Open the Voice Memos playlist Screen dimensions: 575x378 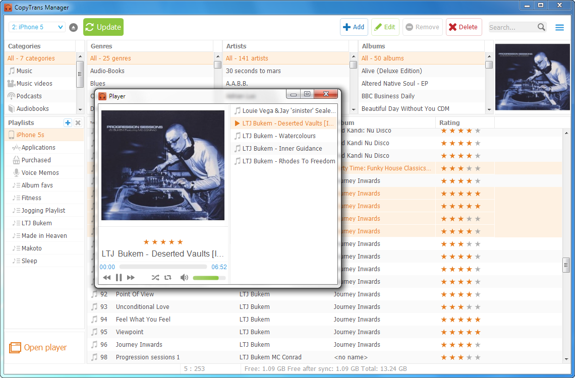tap(45, 172)
